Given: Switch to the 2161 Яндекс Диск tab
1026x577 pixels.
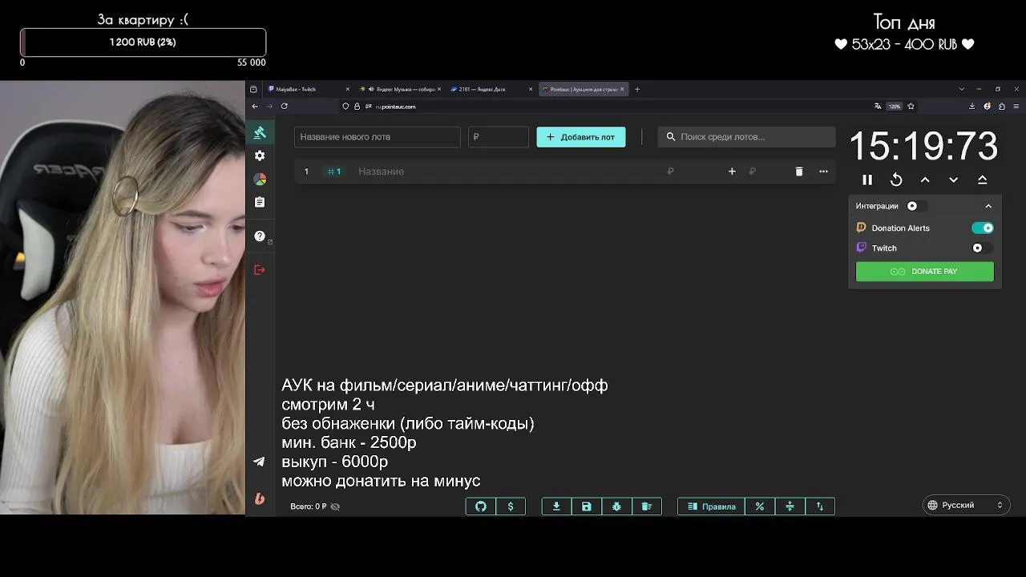Looking at the screenshot, I should 489,89.
